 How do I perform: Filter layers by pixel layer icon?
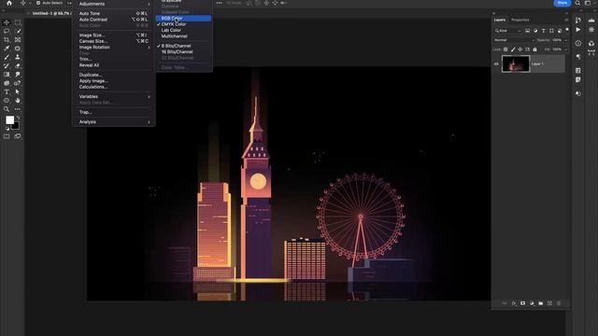tap(527, 31)
